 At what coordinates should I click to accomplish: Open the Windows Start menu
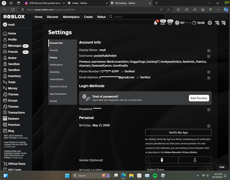click(x=67, y=175)
